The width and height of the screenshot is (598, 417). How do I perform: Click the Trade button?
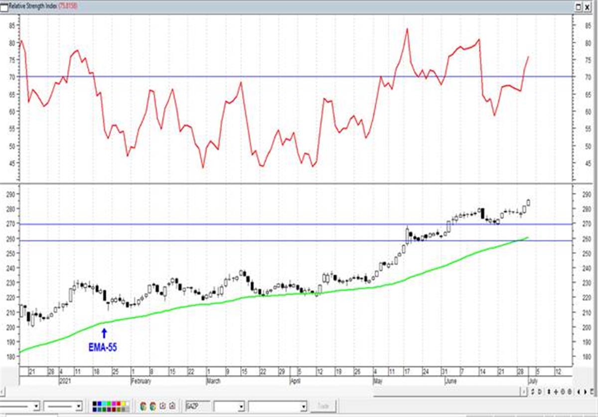click(323, 407)
